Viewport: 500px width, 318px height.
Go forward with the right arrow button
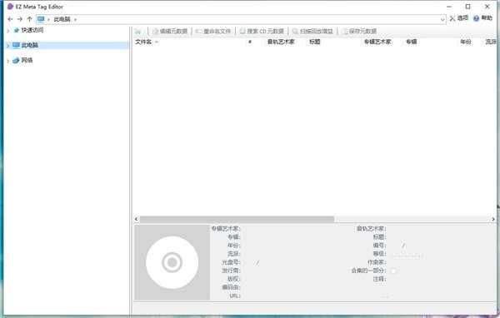coord(20,19)
